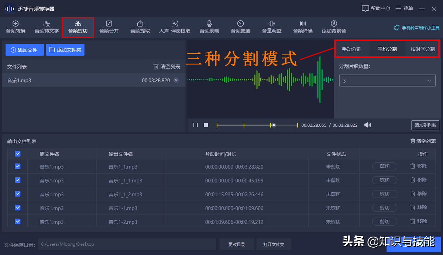The image size is (443, 255).
Task: Open the 帮助中心 help center
Action: [x=376, y=8]
